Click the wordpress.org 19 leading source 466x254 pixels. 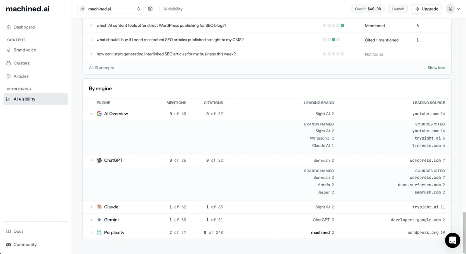click(426, 233)
